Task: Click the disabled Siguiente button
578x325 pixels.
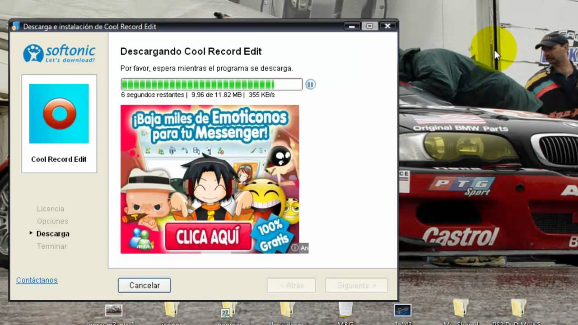Action: 357,285
